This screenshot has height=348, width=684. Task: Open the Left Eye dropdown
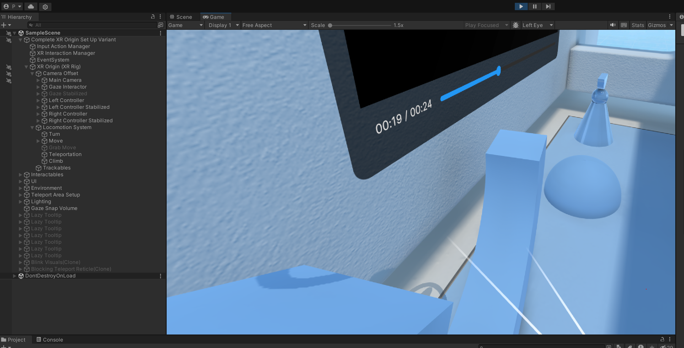coord(537,25)
